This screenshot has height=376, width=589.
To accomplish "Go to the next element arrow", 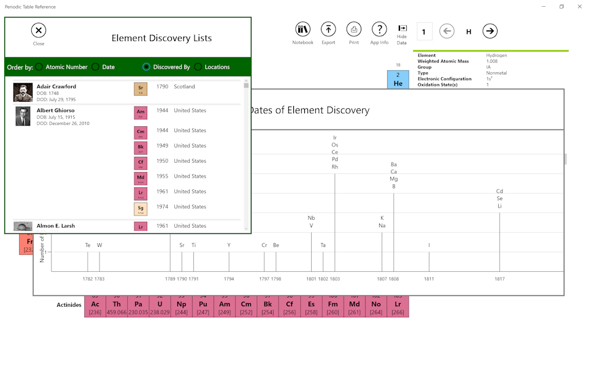I will tap(490, 31).
